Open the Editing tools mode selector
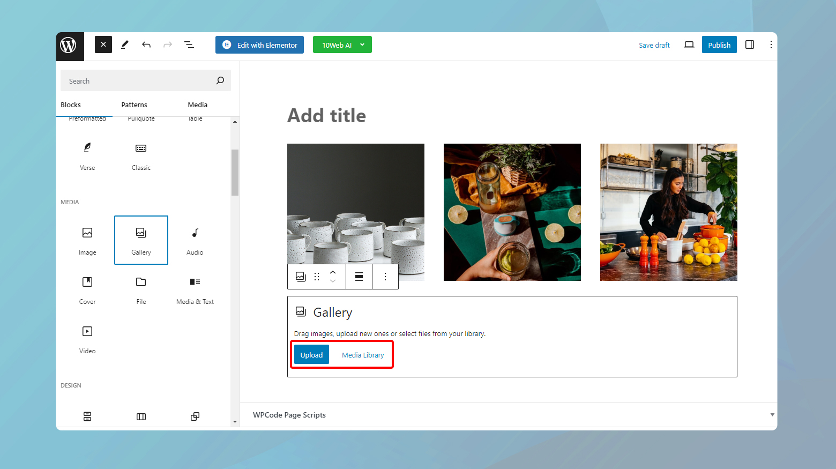836x469 pixels. tap(125, 44)
